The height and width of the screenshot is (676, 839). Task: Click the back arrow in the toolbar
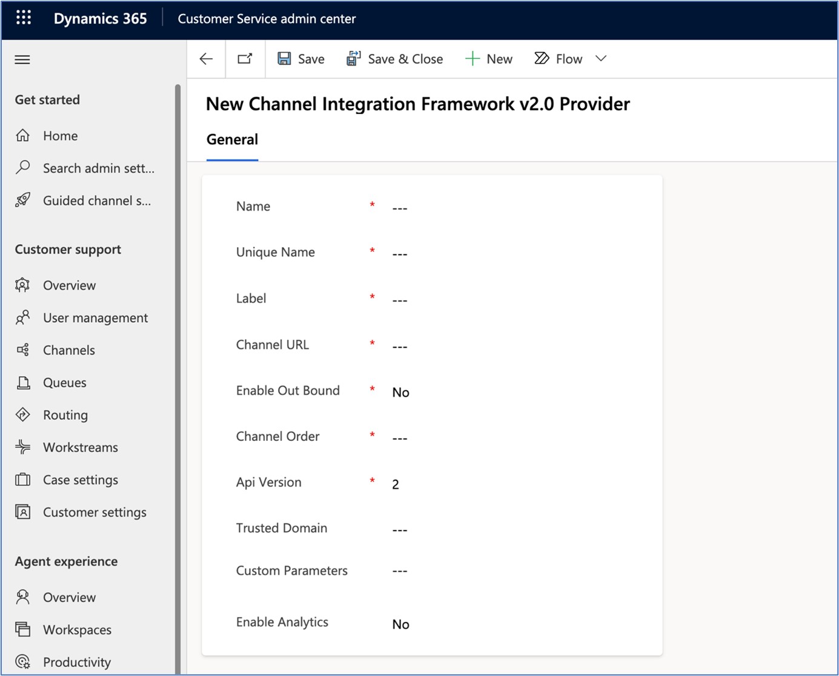click(206, 59)
